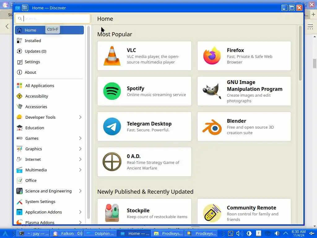Open the About page
Screen dimensions: 317x238
pos(49,72)
